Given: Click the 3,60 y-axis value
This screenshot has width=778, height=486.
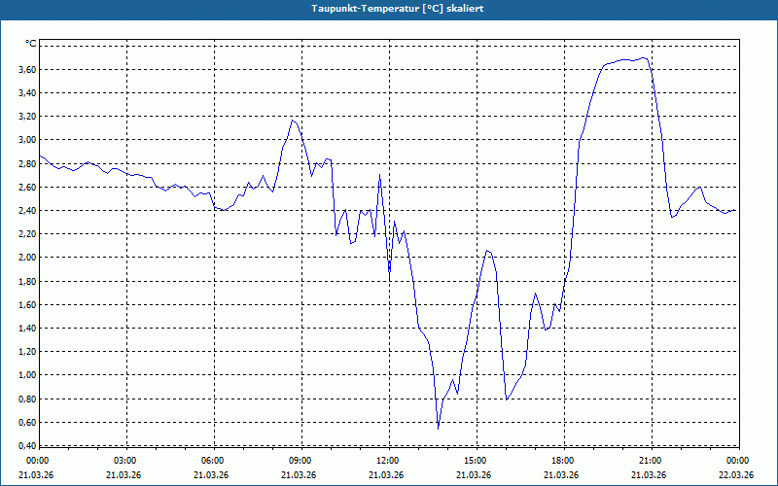Looking at the screenshot, I should (x=27, y=69).
